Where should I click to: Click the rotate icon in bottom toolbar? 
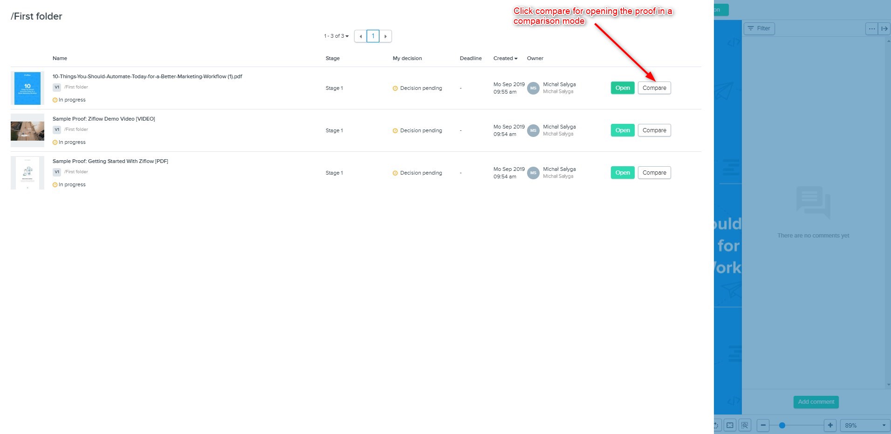click(717, 425)
